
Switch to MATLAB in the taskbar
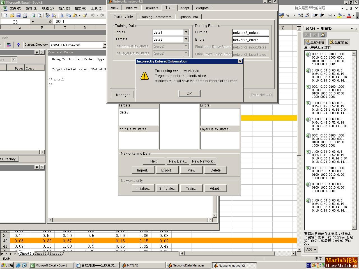(x=143, y=265)
